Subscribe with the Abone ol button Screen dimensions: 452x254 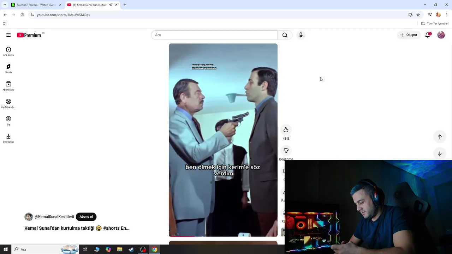(x=86, y=217)
